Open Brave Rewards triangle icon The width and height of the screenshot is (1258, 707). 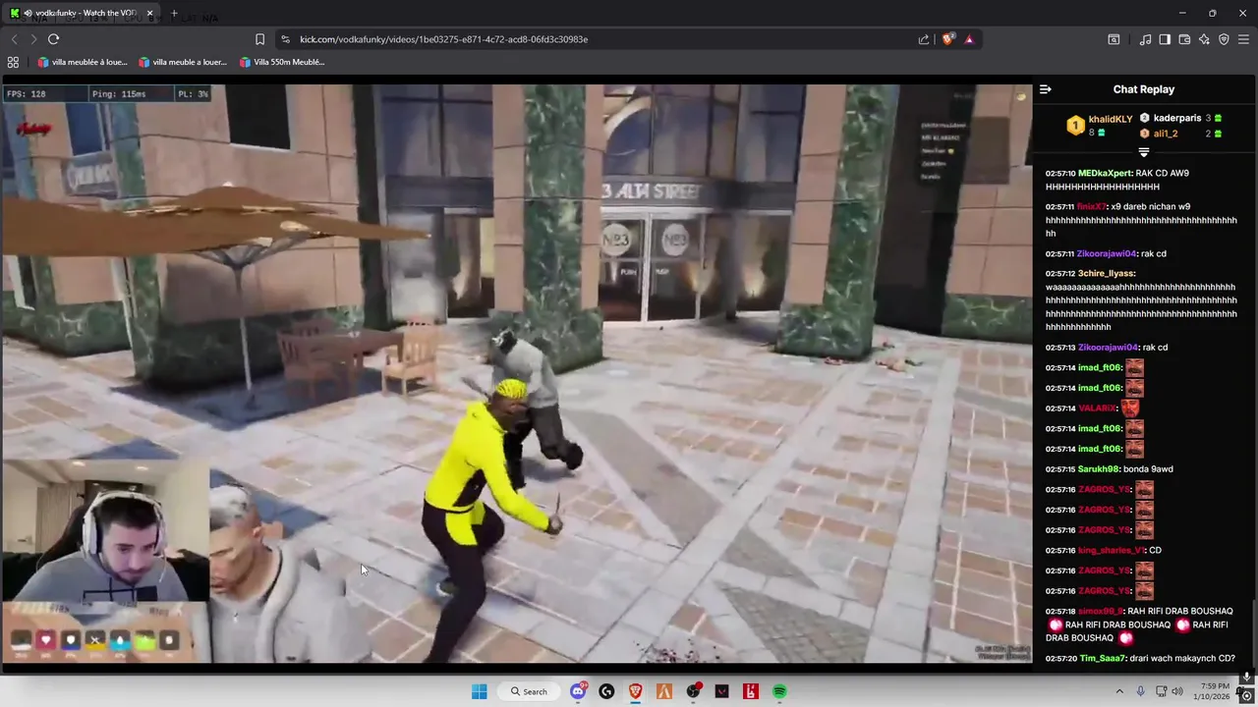pyautogui.click(x=969, y=39)
